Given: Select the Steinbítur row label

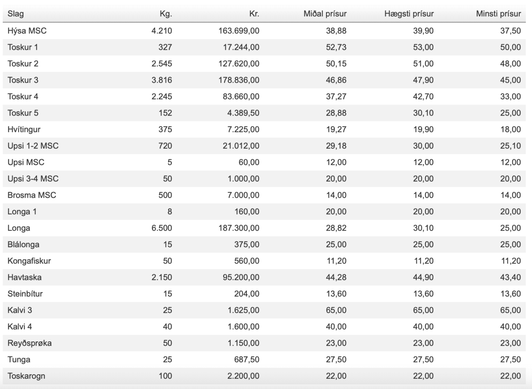Looking at the screenshot, I should click(x=25, y=294).
